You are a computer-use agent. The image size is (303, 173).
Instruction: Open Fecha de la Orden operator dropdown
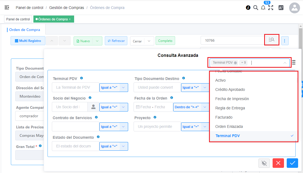[x=191, y=107]
